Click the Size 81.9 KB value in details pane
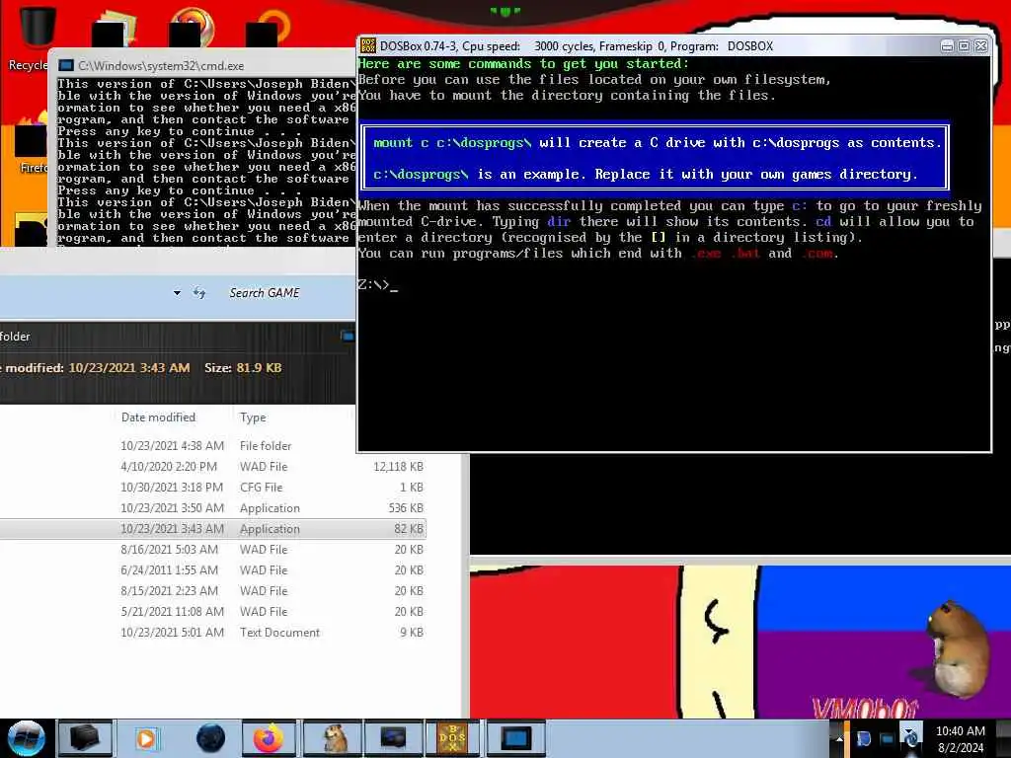This screenshot has width=1011, height=758. click(x=259, y=368)
